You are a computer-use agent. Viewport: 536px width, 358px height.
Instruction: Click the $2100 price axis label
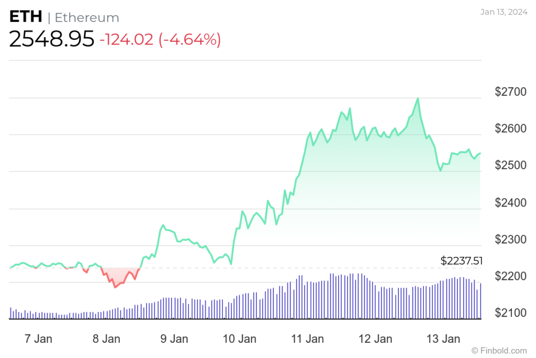[511, 312]
